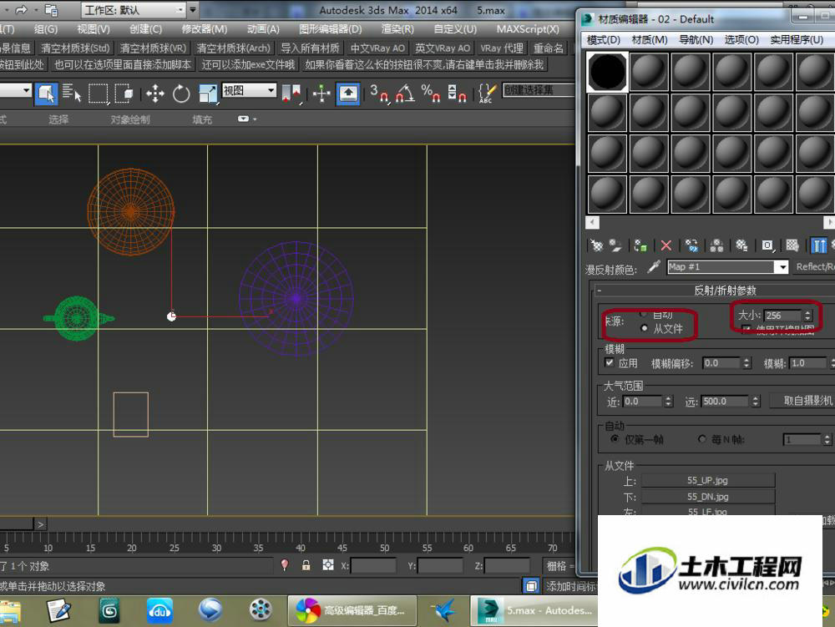Activate the Select Object tool
This screenshot has width=835, height=627.
46,94
